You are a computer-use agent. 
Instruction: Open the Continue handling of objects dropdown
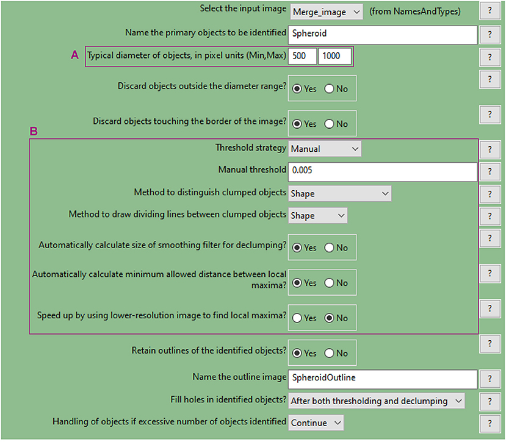316,422
